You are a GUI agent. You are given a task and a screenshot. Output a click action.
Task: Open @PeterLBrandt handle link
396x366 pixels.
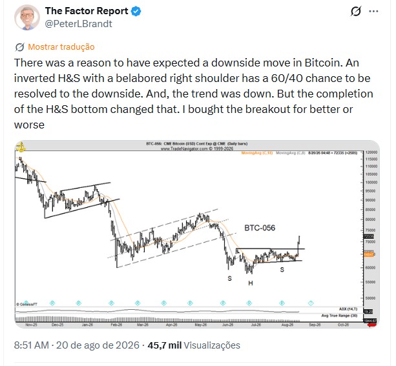[x=78, y=24]
